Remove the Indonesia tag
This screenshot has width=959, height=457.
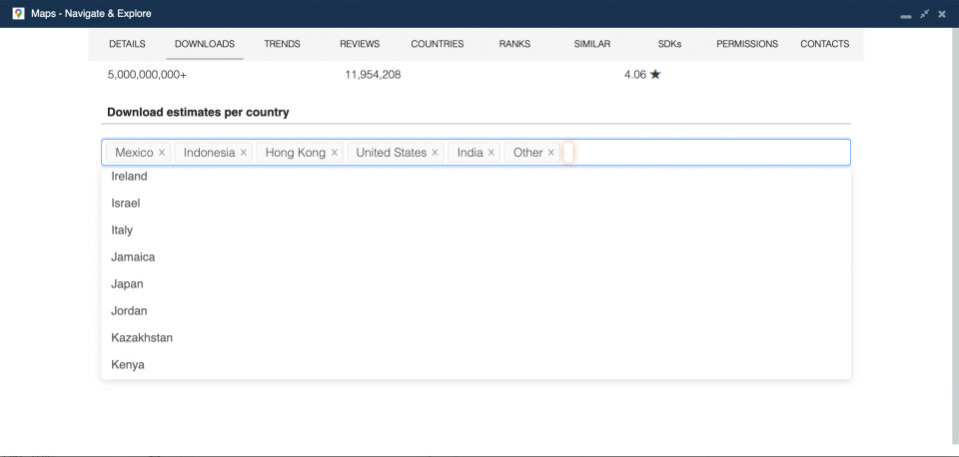(244, 153)
